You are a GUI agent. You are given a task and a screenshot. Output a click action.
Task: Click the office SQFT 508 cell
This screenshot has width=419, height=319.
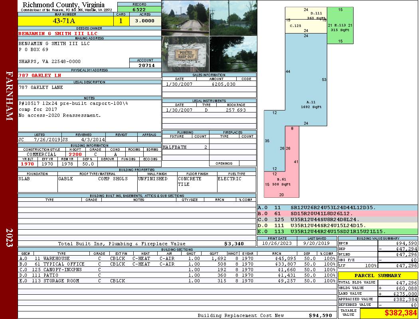click(222, 264)
